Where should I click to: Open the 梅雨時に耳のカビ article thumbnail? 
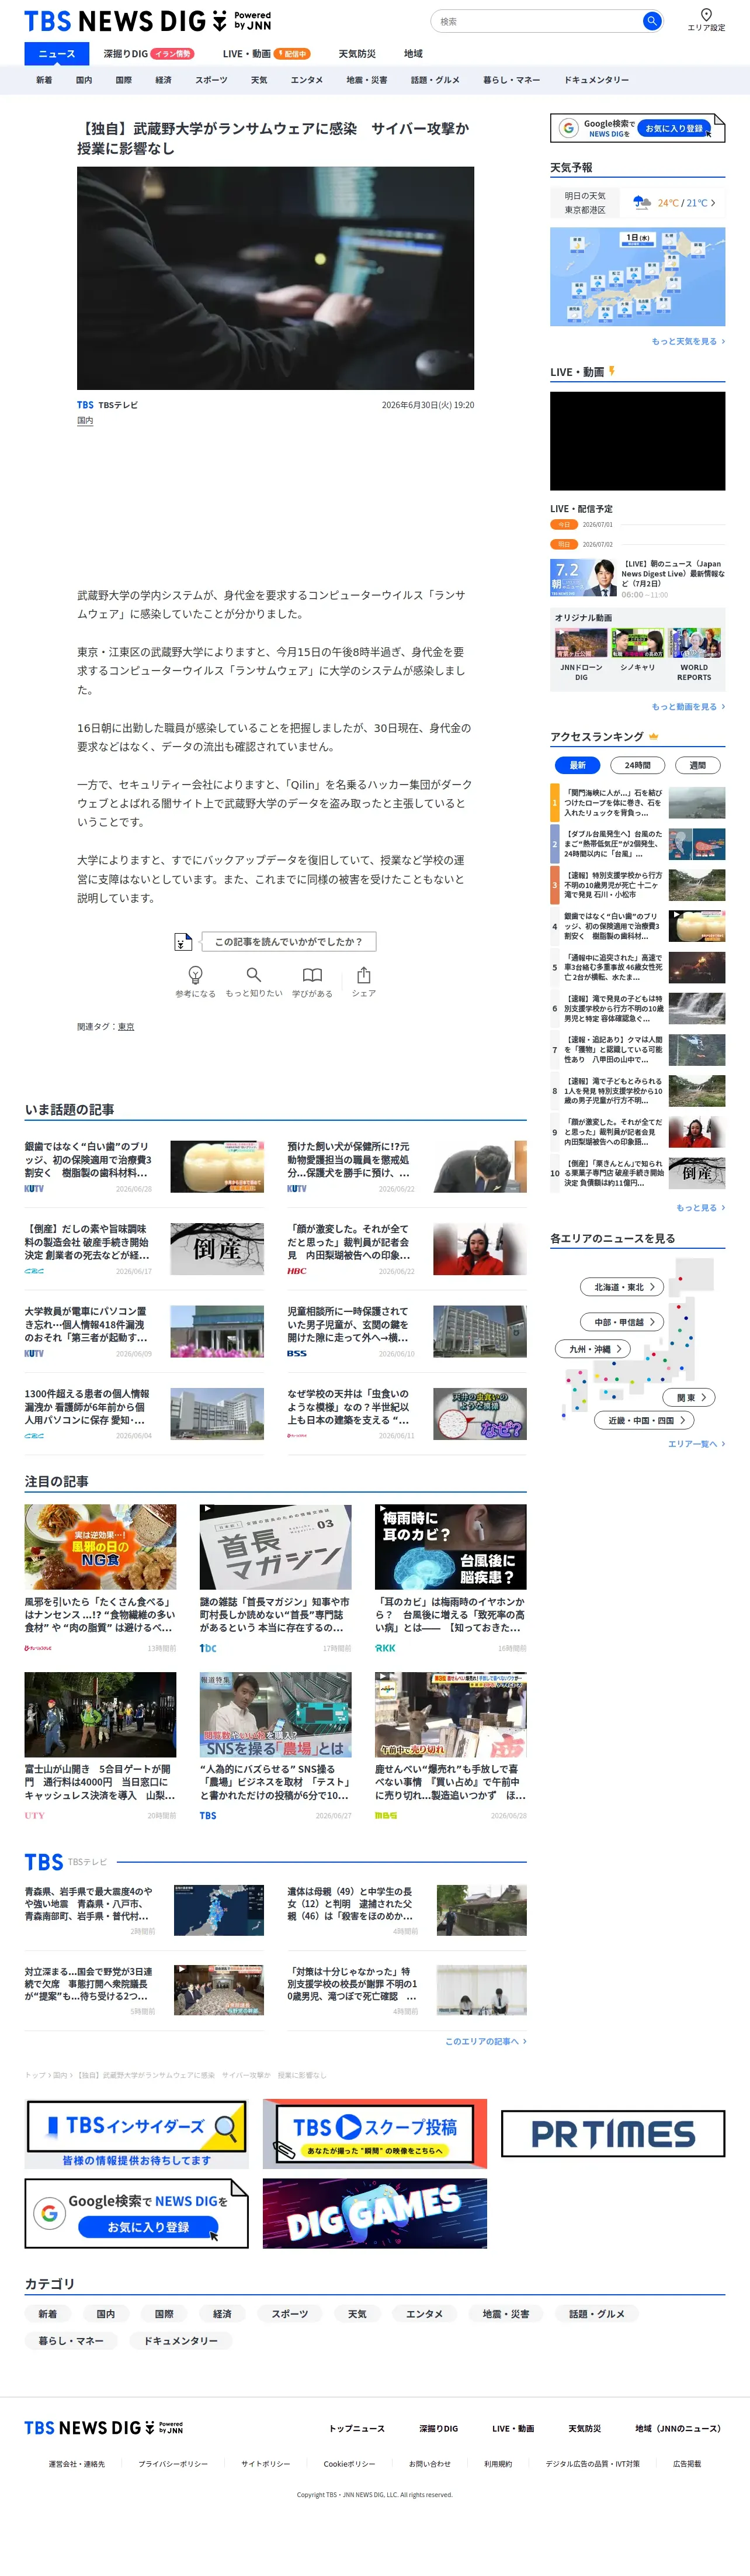point(450,1547)
